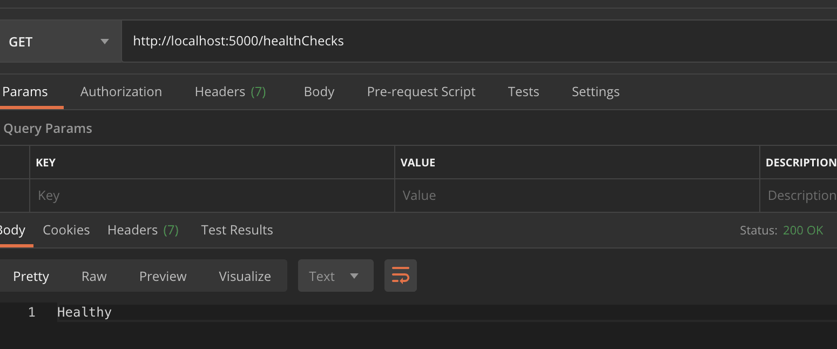Click the query param Description field
The image size is (837, 349).
pos(799,196)
